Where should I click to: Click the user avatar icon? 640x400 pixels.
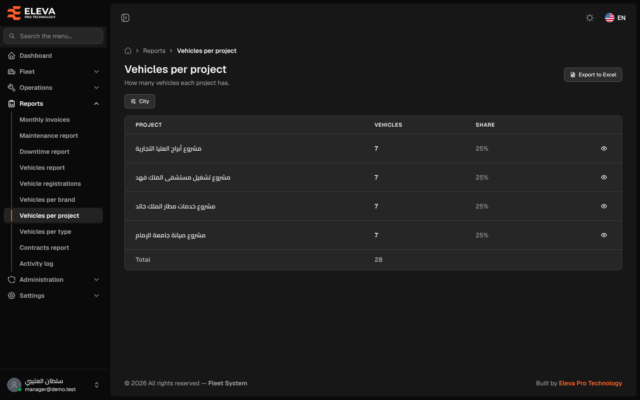14,385
